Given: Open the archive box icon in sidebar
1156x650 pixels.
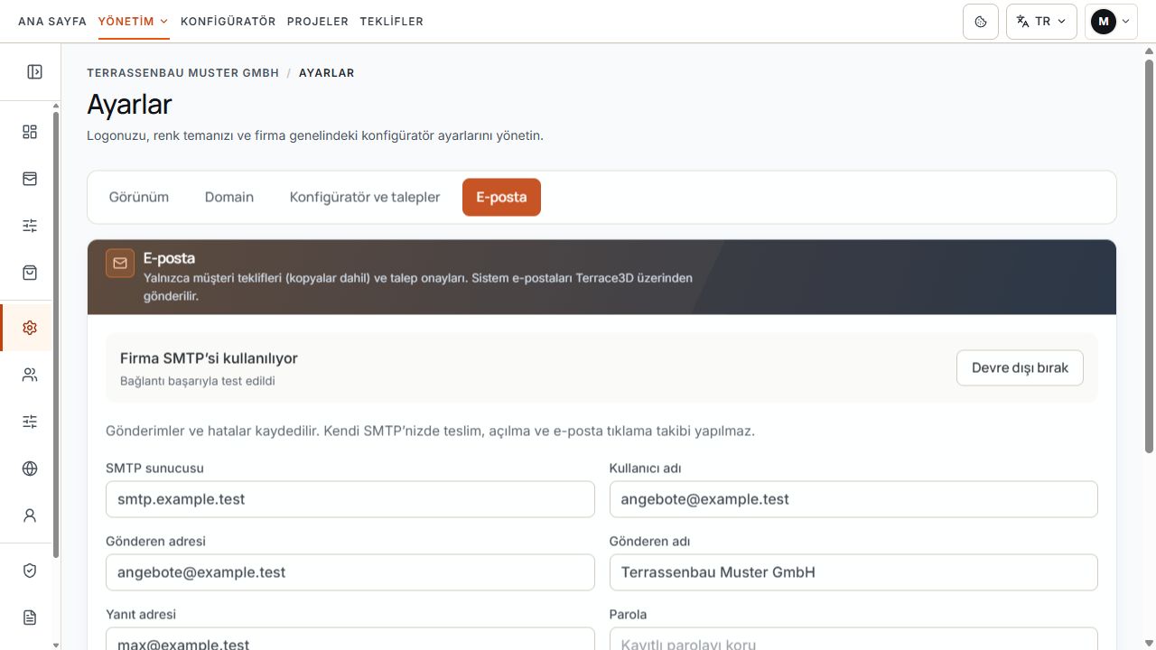Looking at the screenshot, I should click(30, 179).
